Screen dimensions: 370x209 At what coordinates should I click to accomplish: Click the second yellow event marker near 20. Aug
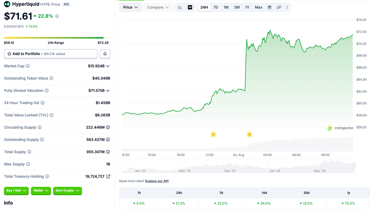click(x=249, y=134)
